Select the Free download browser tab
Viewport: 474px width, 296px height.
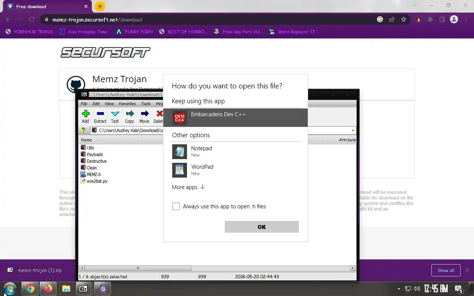click(x=48, y=6)
